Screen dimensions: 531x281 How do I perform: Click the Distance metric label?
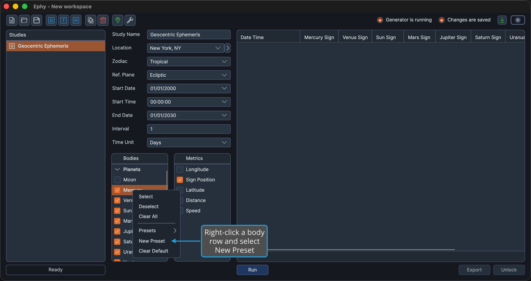click(x=196, y=200)
